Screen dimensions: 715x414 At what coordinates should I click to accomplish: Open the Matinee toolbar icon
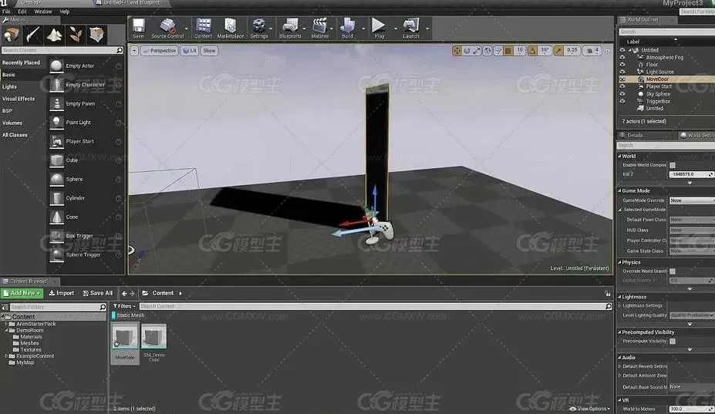click(319, 29)
